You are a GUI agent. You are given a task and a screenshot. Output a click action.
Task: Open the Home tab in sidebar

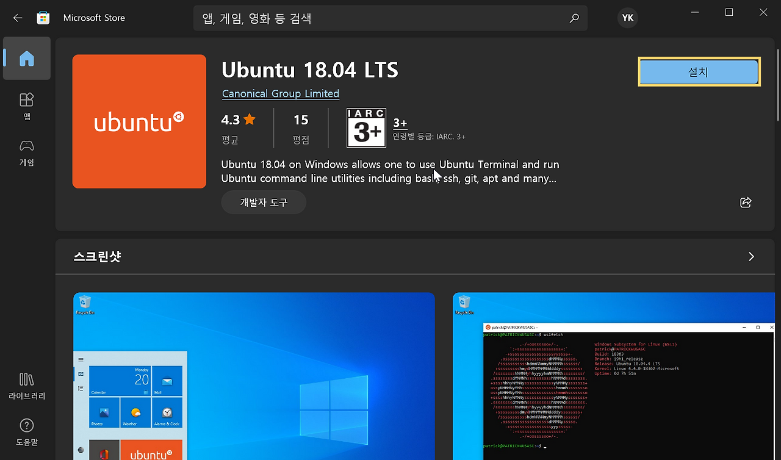click(x=26, y=59)
